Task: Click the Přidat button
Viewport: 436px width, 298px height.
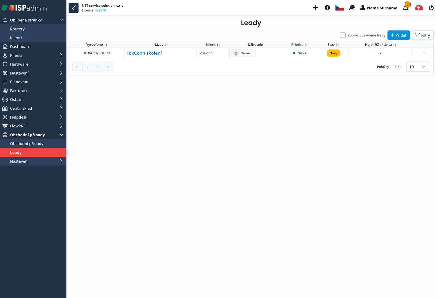Action: point(399,35)
